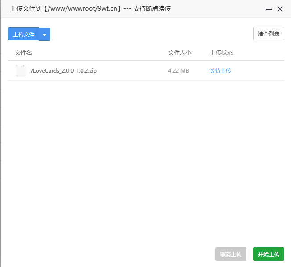
Task: Click the 等待上传 status text
Action: click(220, 71)
